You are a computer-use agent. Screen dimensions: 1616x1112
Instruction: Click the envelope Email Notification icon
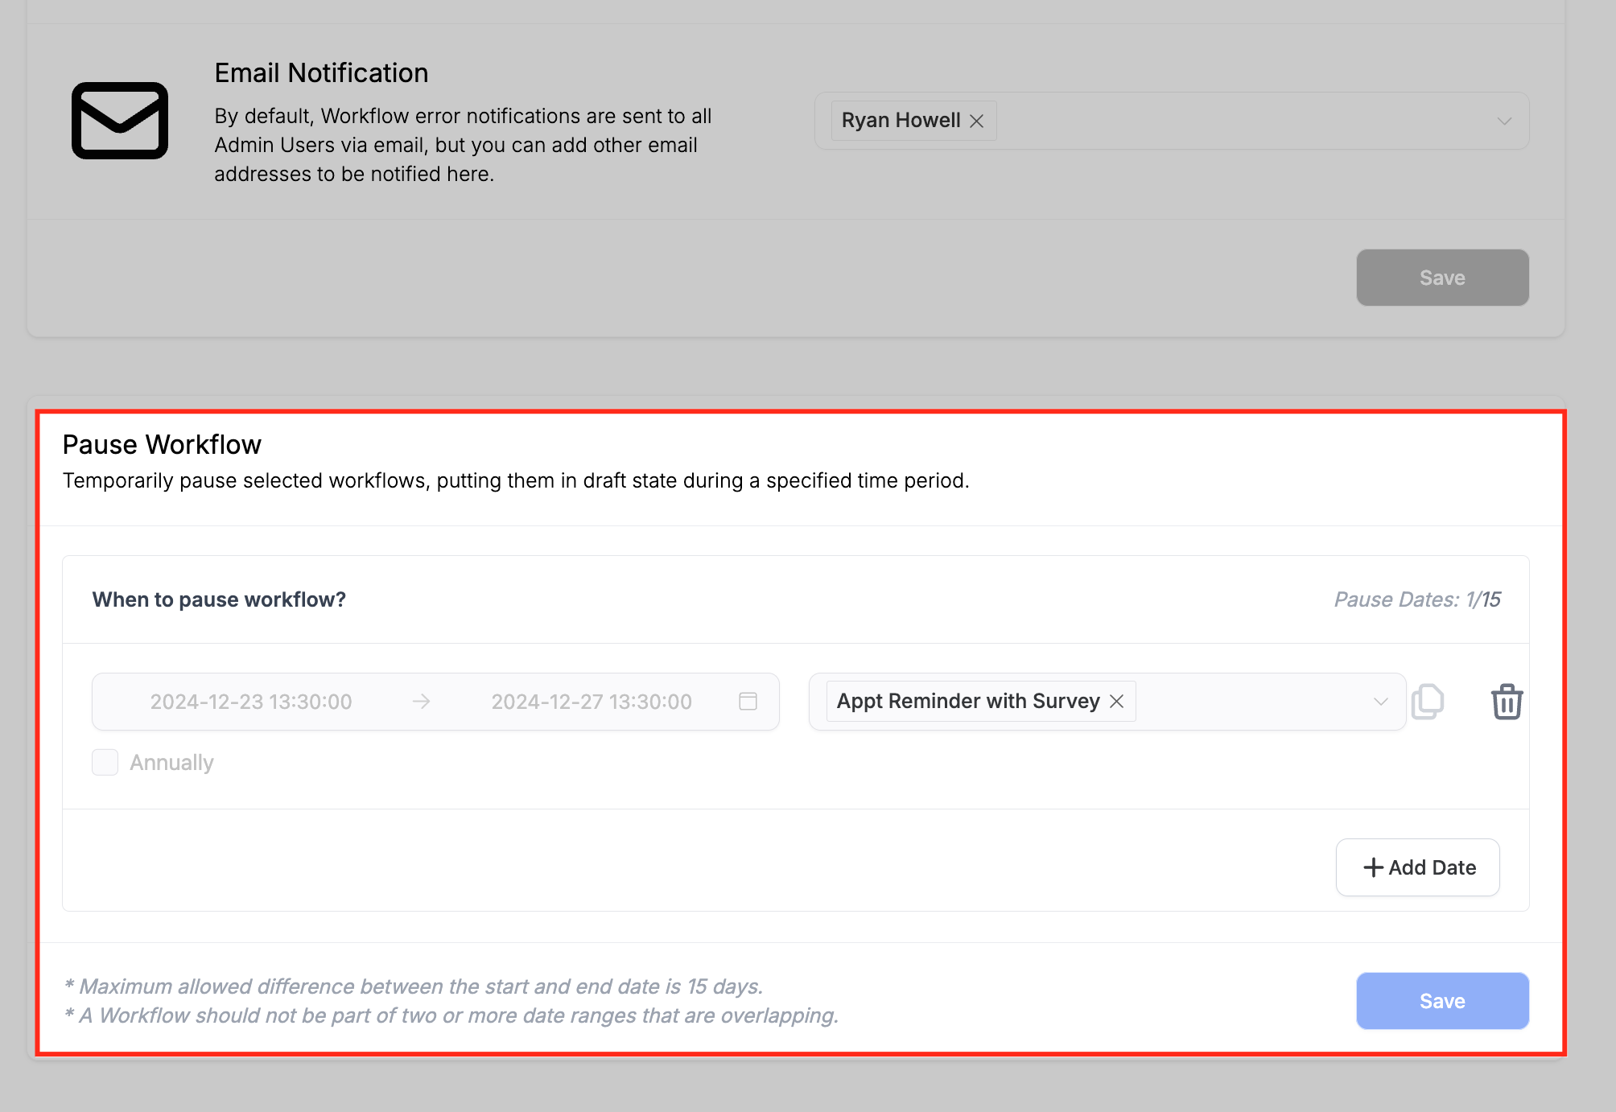pos(120,121)
